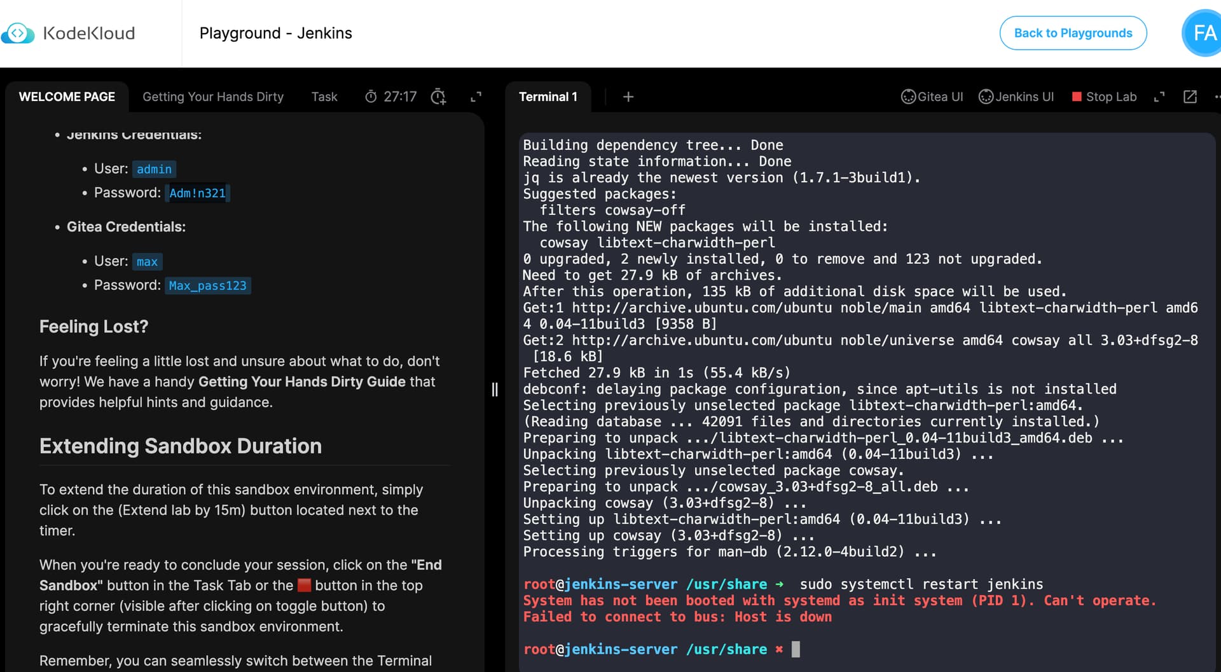The height and width of the screenshot is (672, 1221).
Task: Open the Task tab
Action: pos(324,97)
